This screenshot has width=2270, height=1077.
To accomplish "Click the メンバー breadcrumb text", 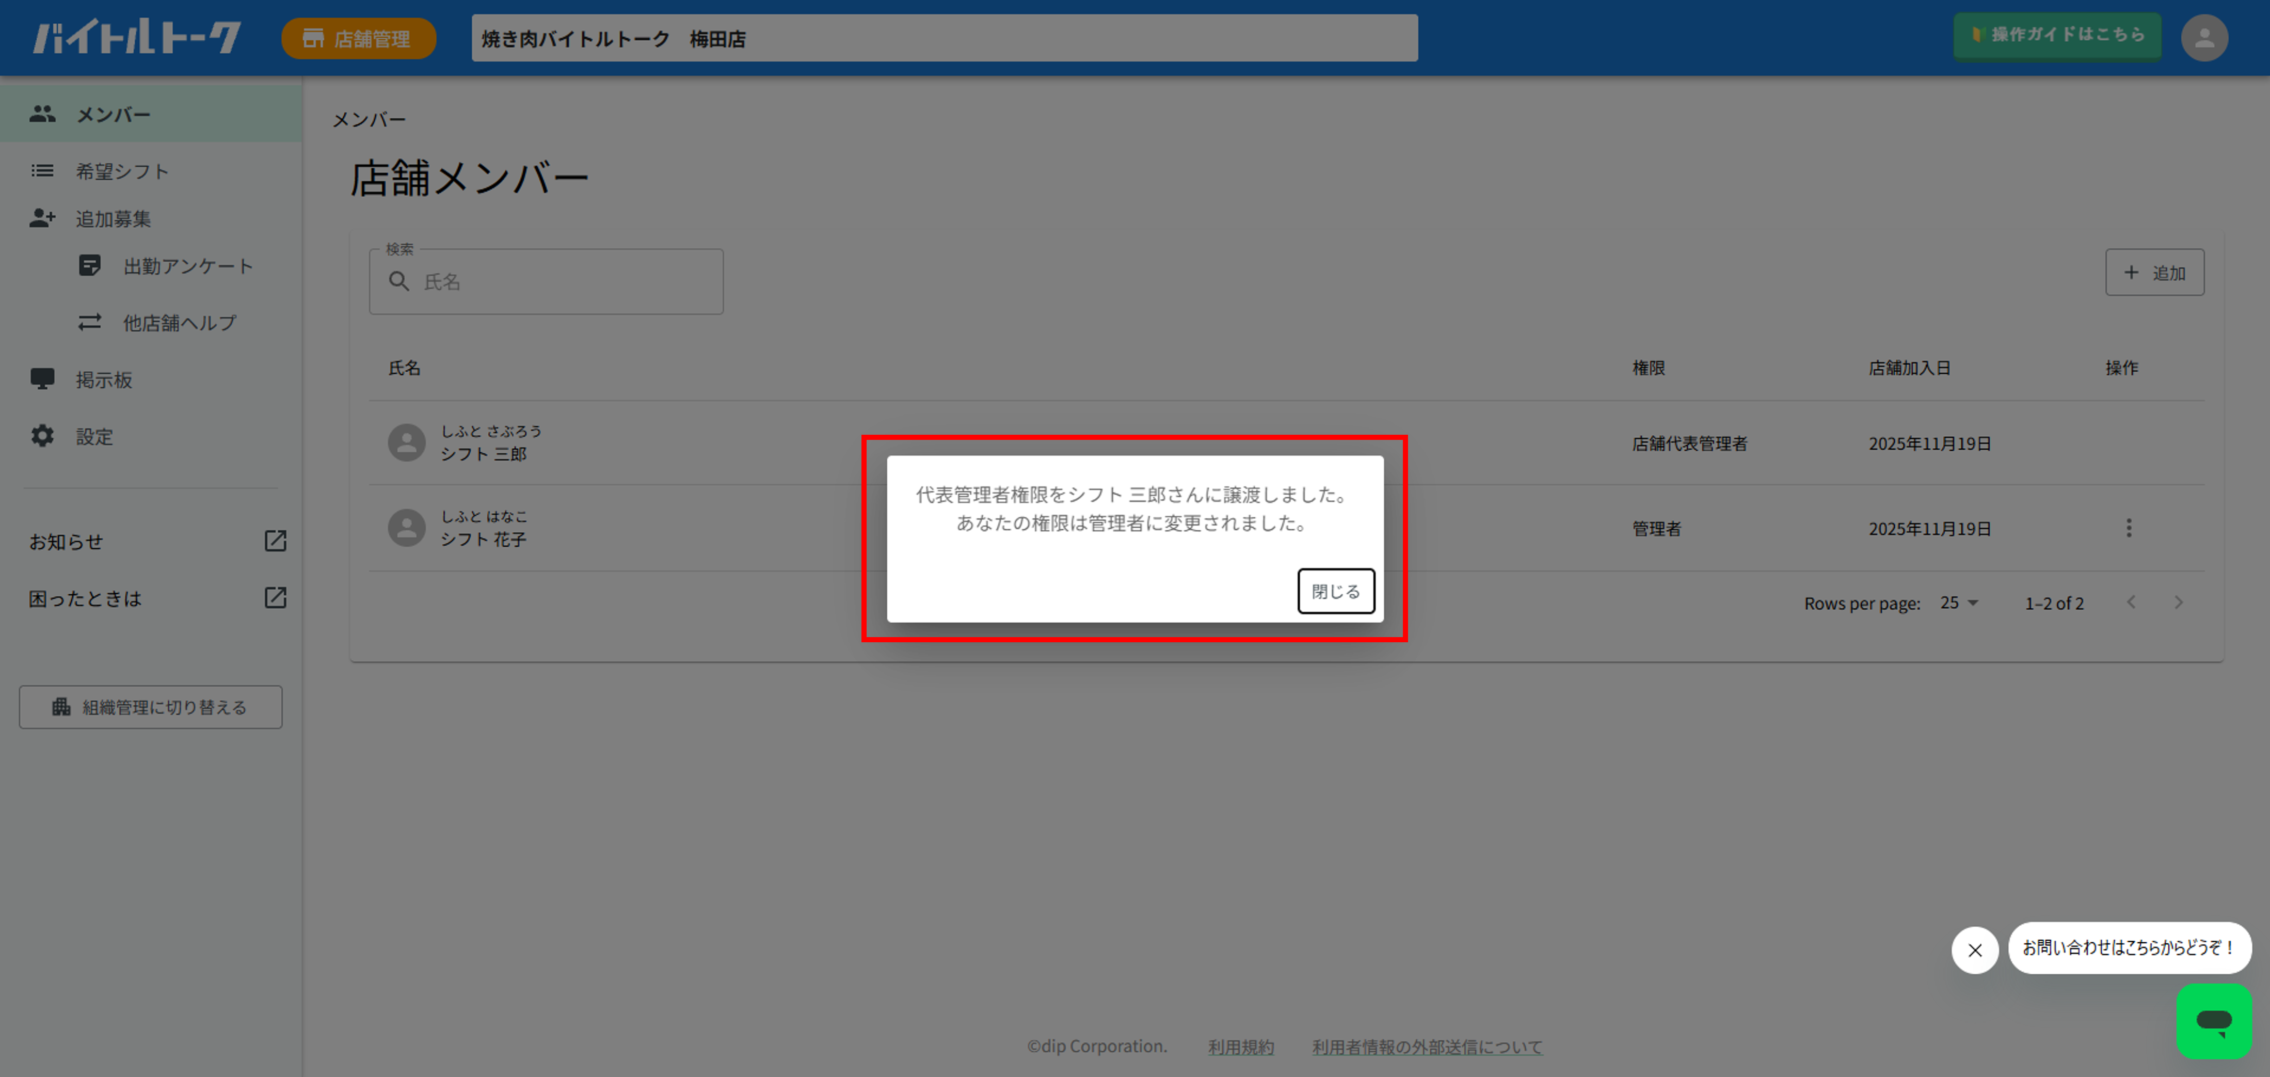I will click(x=369, y=119).
